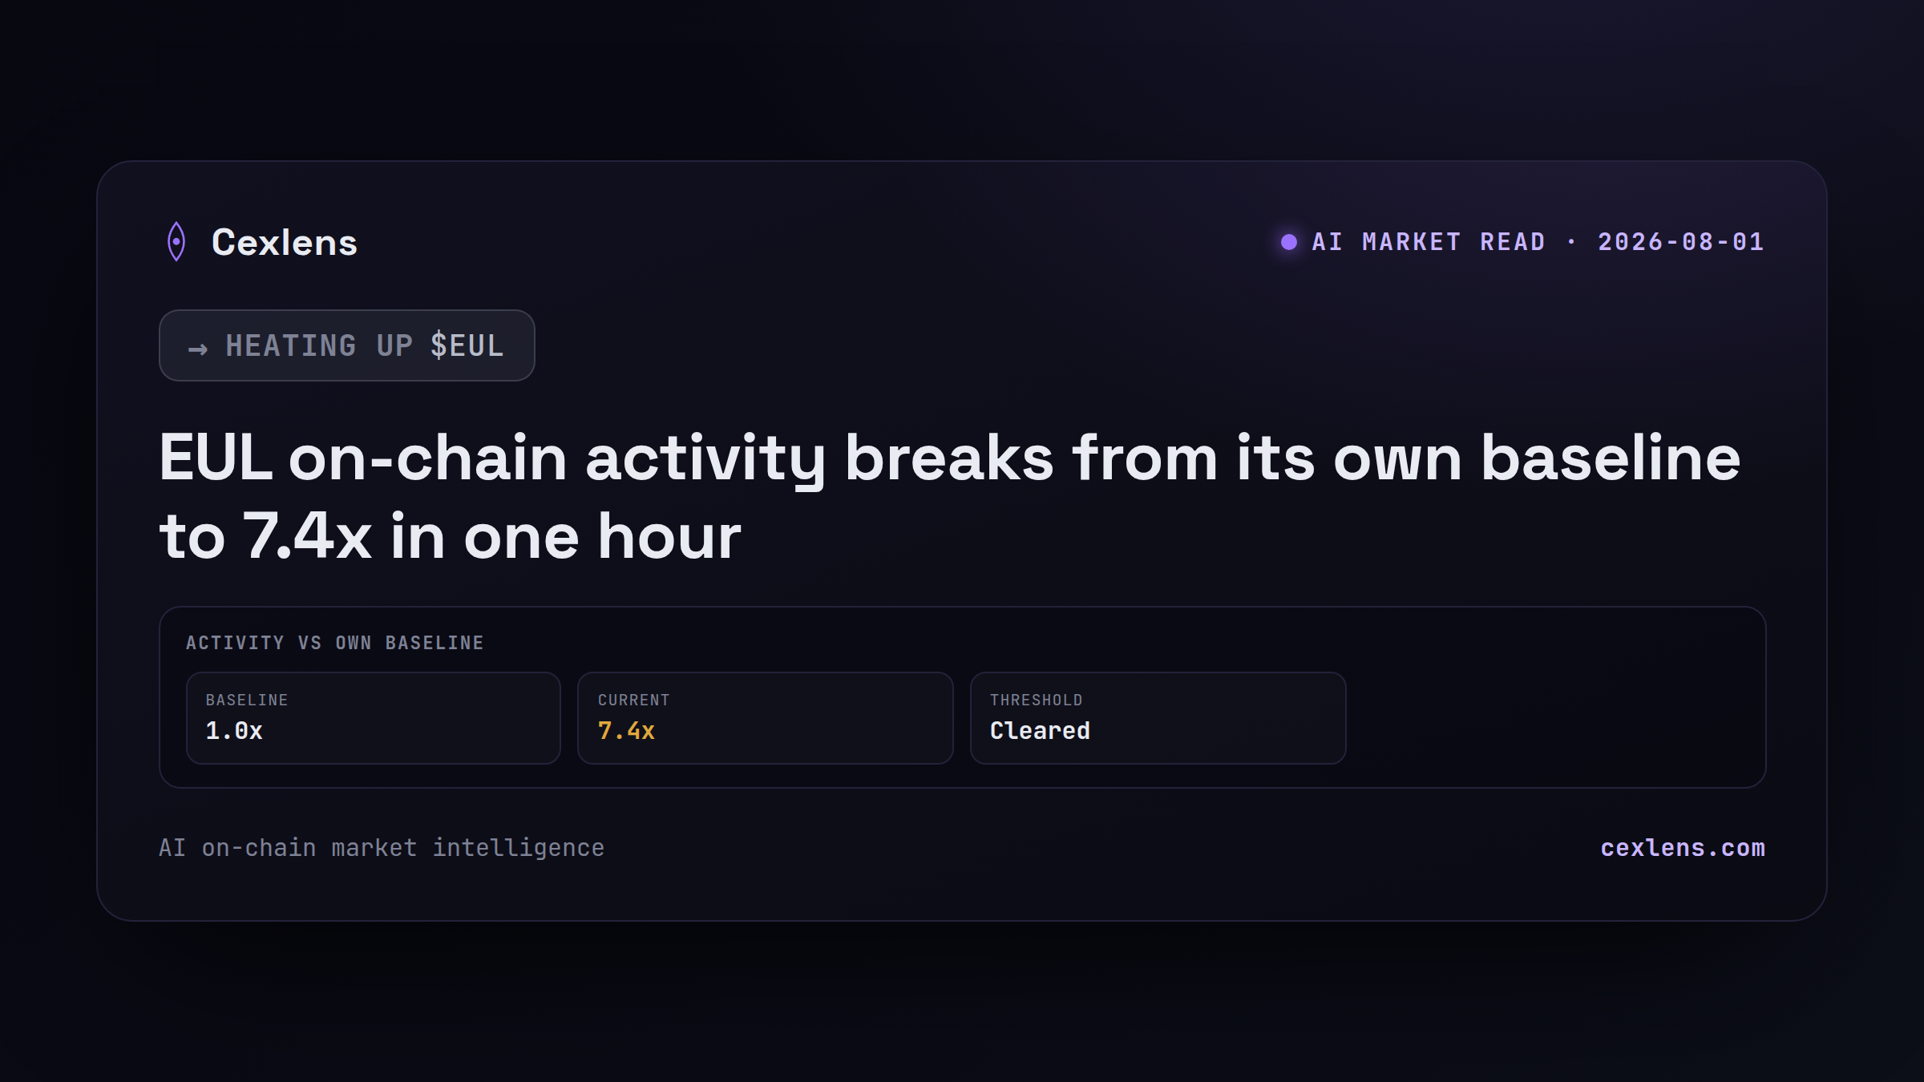Viewport: 1924px width, 1082px height.
Task: Click the arrow icon in Heating Up badge
Action: point(198,349)
